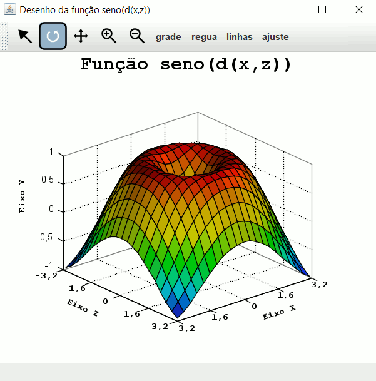Grab the toolbar drag handle
This screenshot has width=376, height=381.
coord(4,36)
